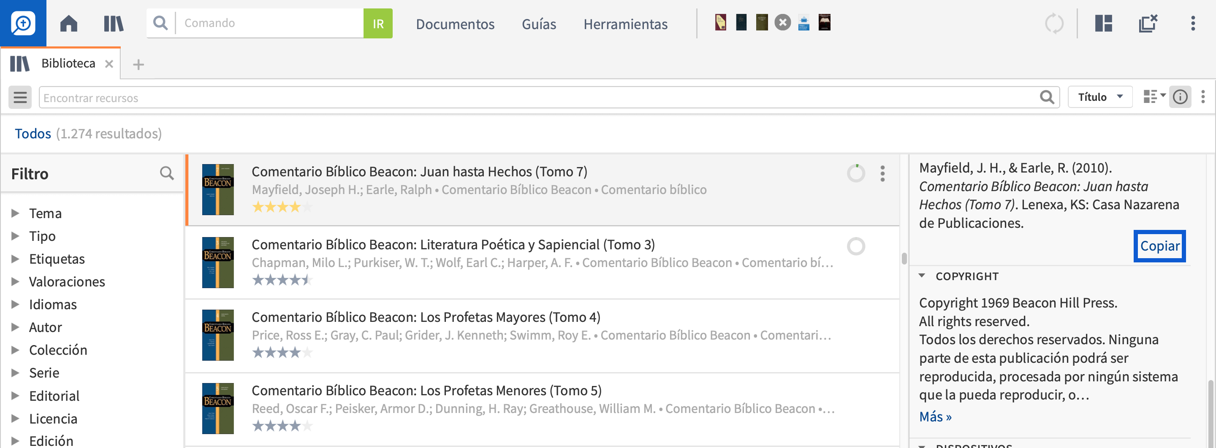
Task: Expand the Idiomas filter
Action: [x=15, y=304]
